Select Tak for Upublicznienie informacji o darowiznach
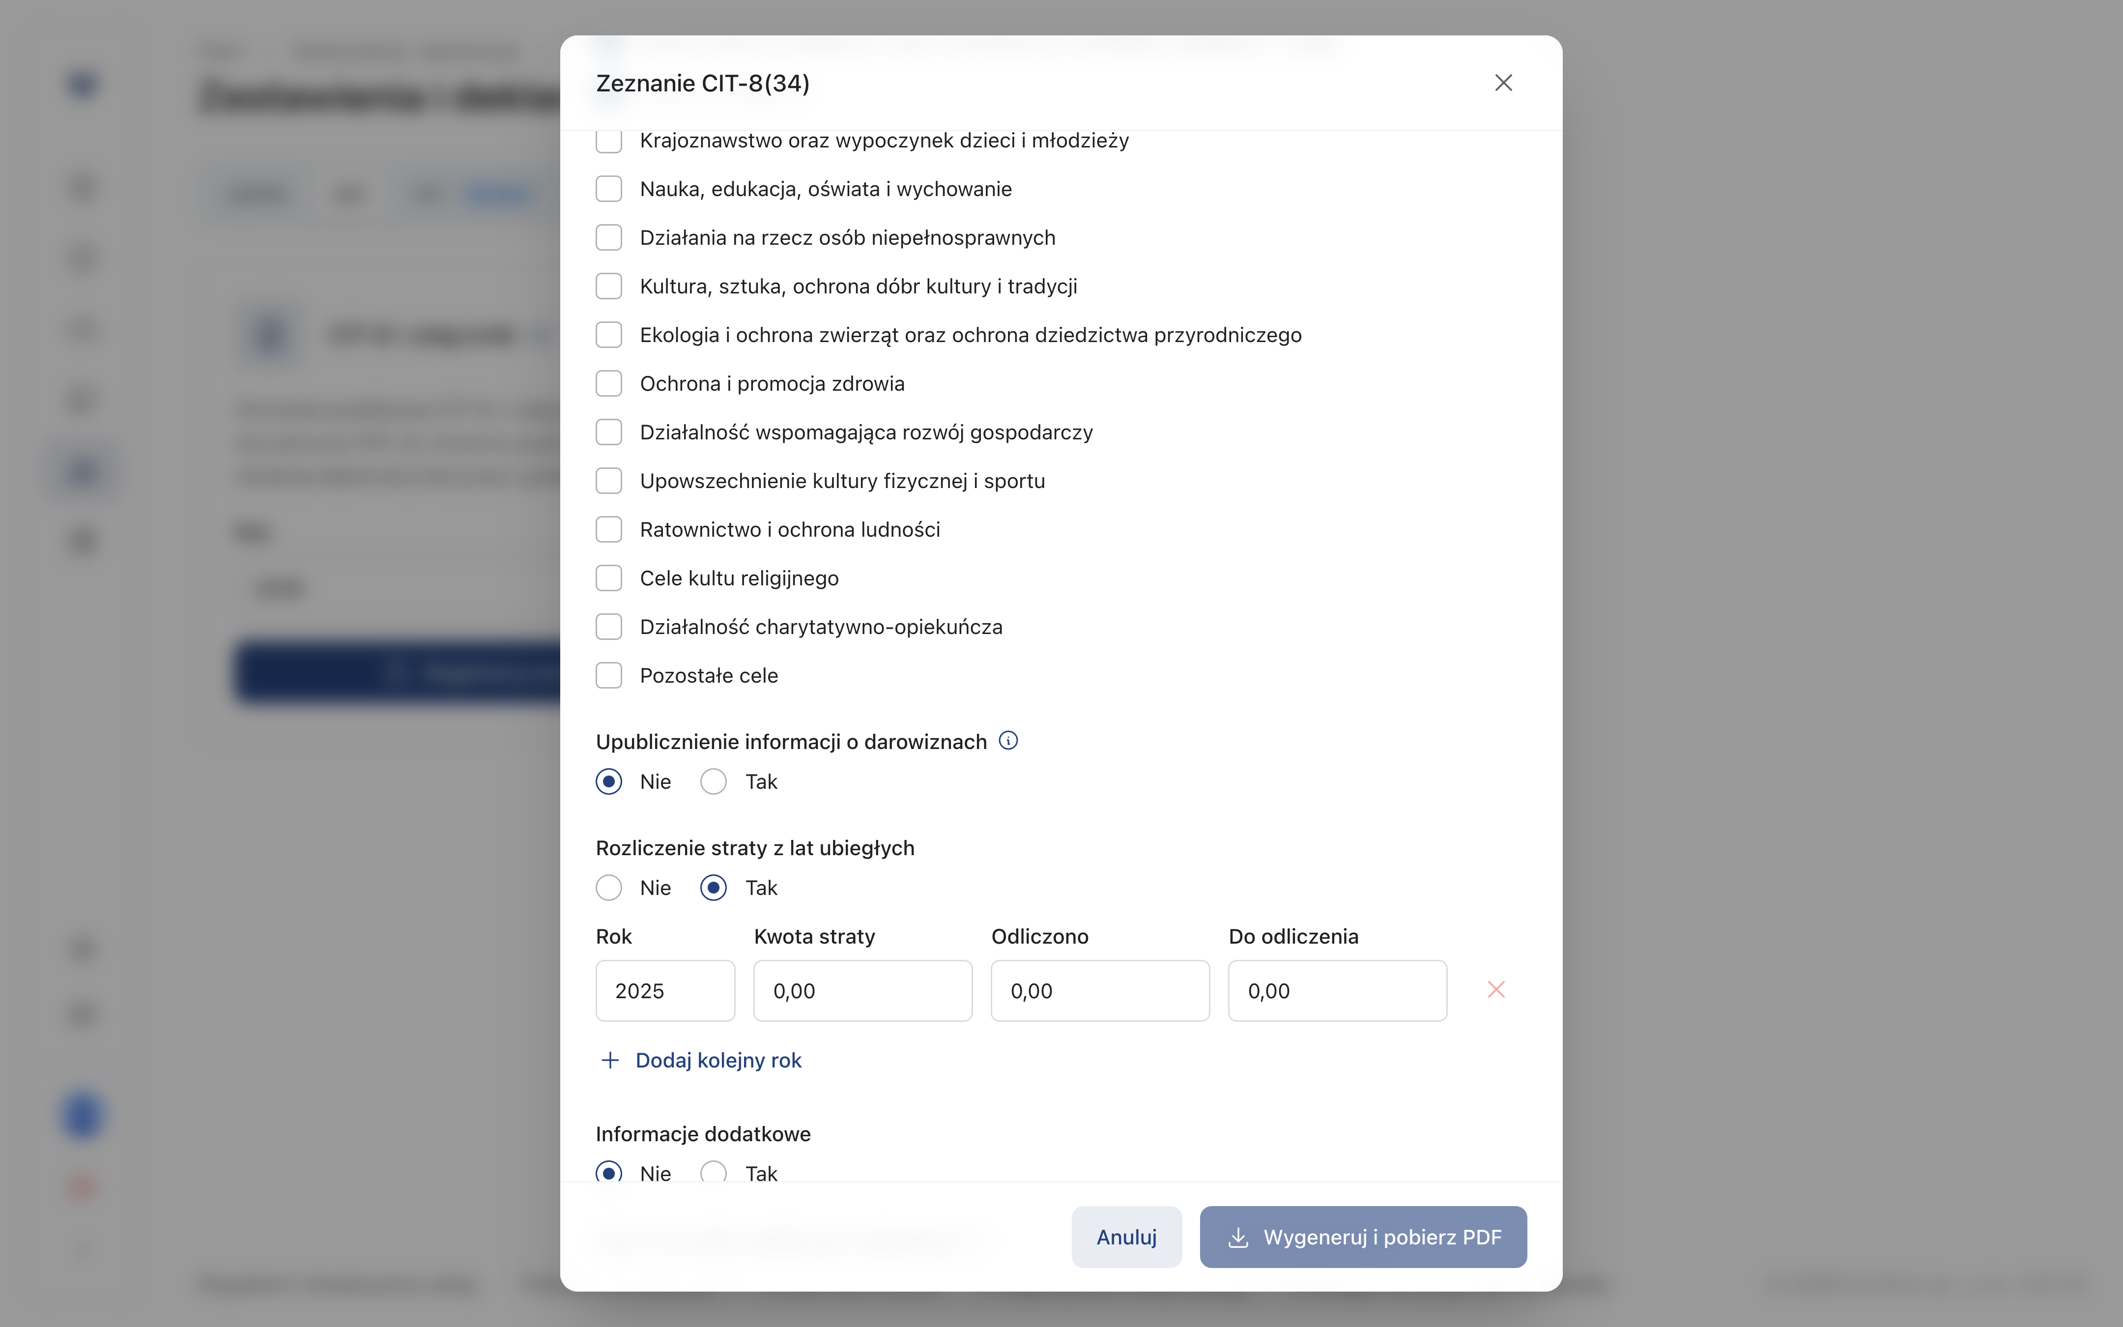2123x1327 pixels. click(x=714, y=782)
